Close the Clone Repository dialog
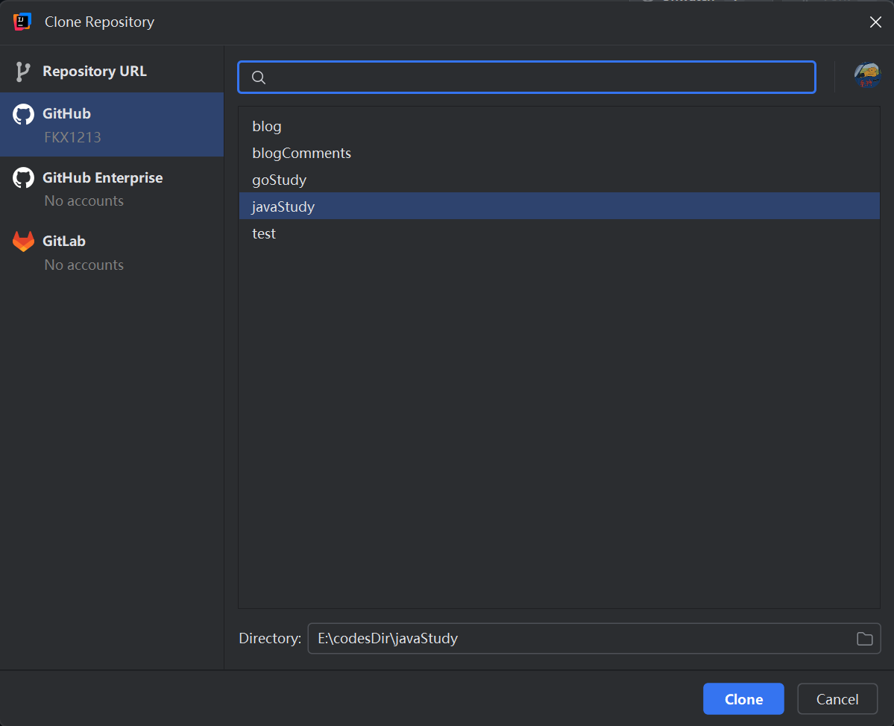This screenshot has width=894, height=726. pos(875,22)
